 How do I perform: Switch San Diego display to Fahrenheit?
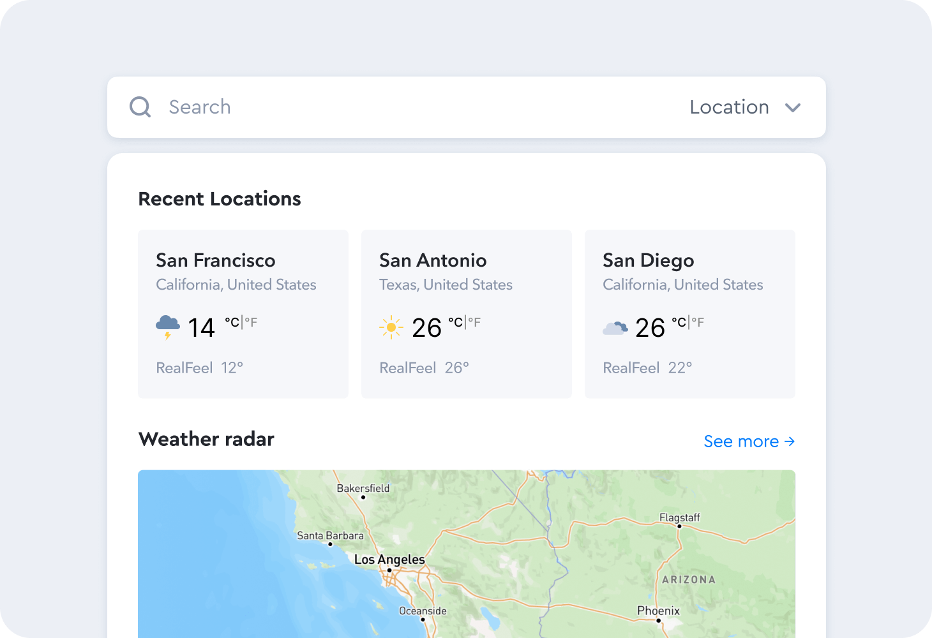tap(698, 322)
